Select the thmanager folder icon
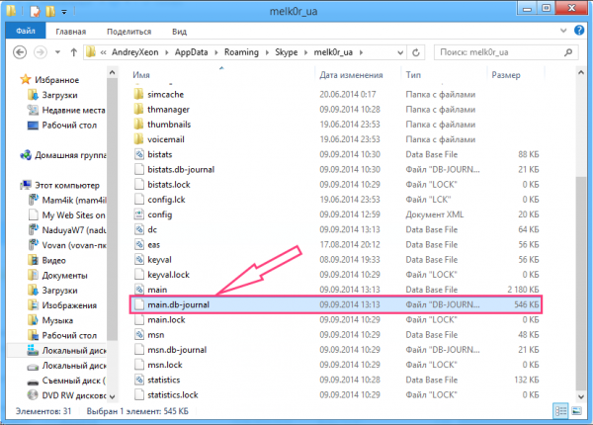 point(139,109)
